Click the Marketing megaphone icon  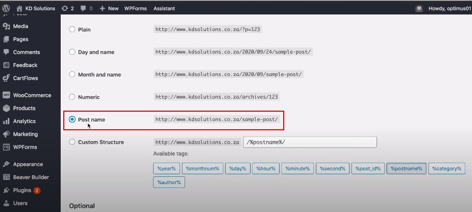click(6, 134)
